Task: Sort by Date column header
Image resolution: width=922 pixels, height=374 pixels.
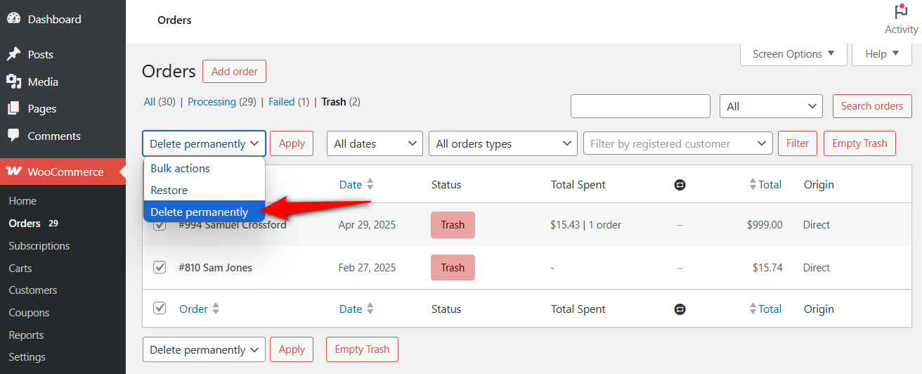Action: (x=351, y=185)
